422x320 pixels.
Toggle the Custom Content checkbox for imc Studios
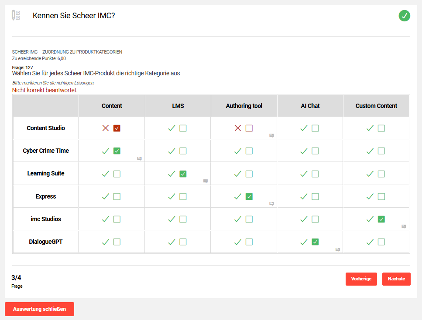tap(381, 219)
